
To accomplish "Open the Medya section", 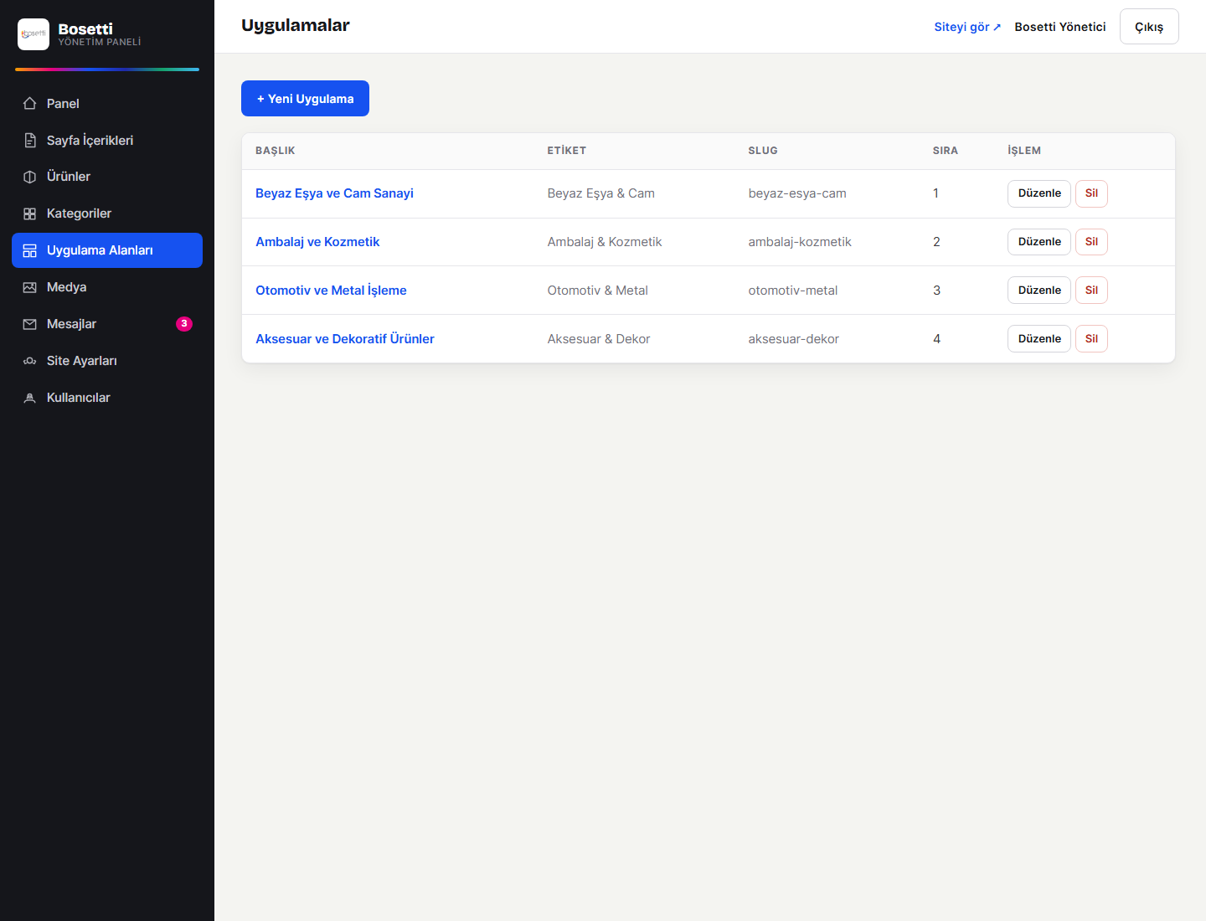I will [107, 287].
